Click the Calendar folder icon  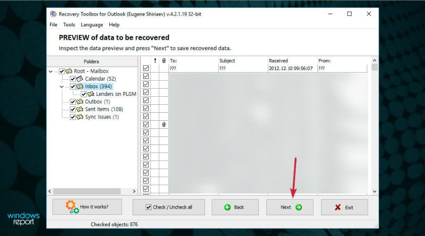[80, 79]
